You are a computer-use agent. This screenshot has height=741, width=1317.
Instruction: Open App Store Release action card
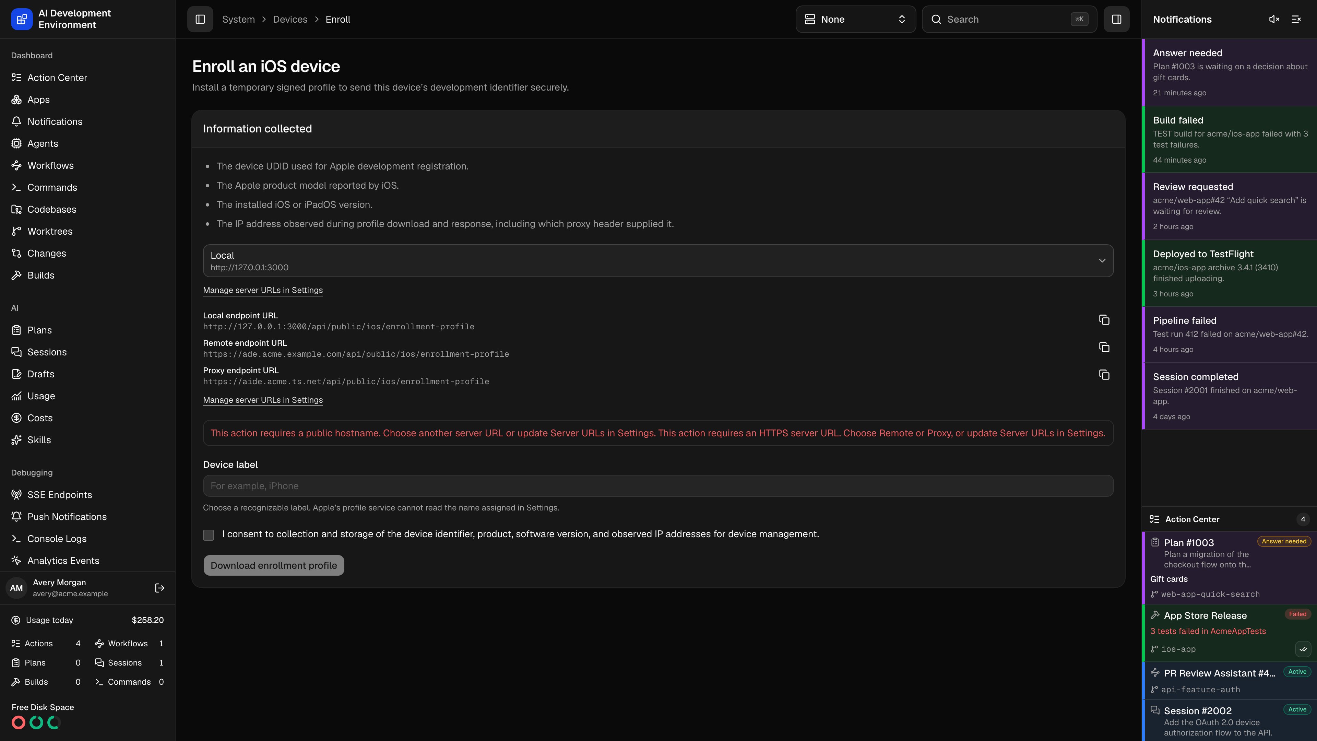coord(1229,633)
